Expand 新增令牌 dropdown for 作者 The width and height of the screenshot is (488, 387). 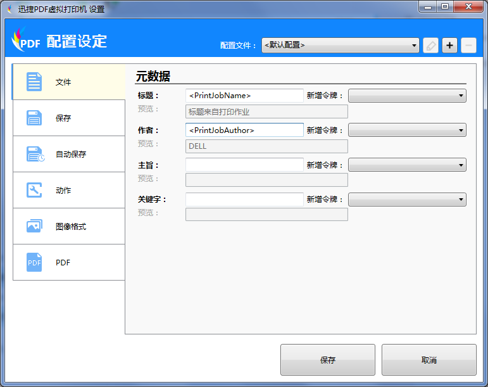[407, 130]
